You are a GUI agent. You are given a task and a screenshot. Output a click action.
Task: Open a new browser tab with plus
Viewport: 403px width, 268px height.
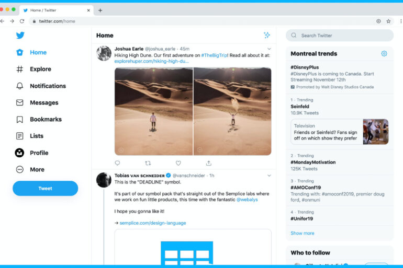click(100, 10)
